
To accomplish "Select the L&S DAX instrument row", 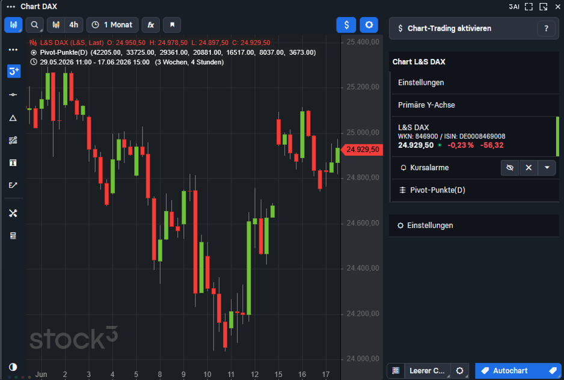I will click(x=475, y=136).
